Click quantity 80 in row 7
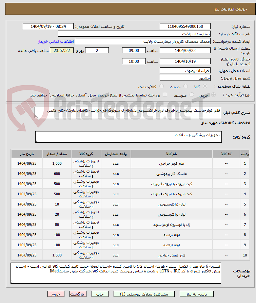The image size is (256, 303). pos(57,225)
